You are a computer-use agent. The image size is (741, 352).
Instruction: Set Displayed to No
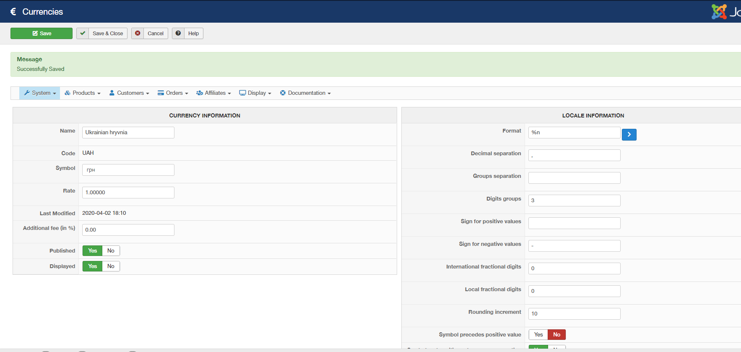tap(111, 266)
